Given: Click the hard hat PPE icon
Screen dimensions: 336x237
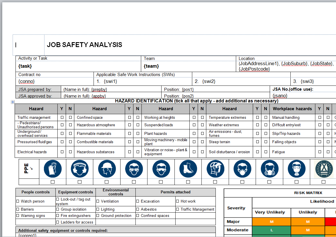Looking at the screenshot, I should [x=107, y=169].
